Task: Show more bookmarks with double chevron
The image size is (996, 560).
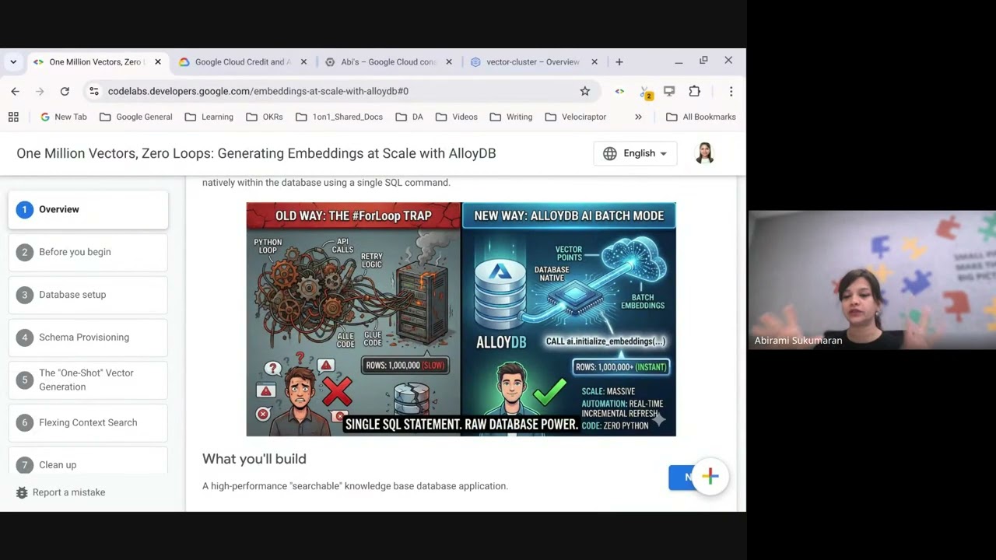Action: click(x=638, y=117)
